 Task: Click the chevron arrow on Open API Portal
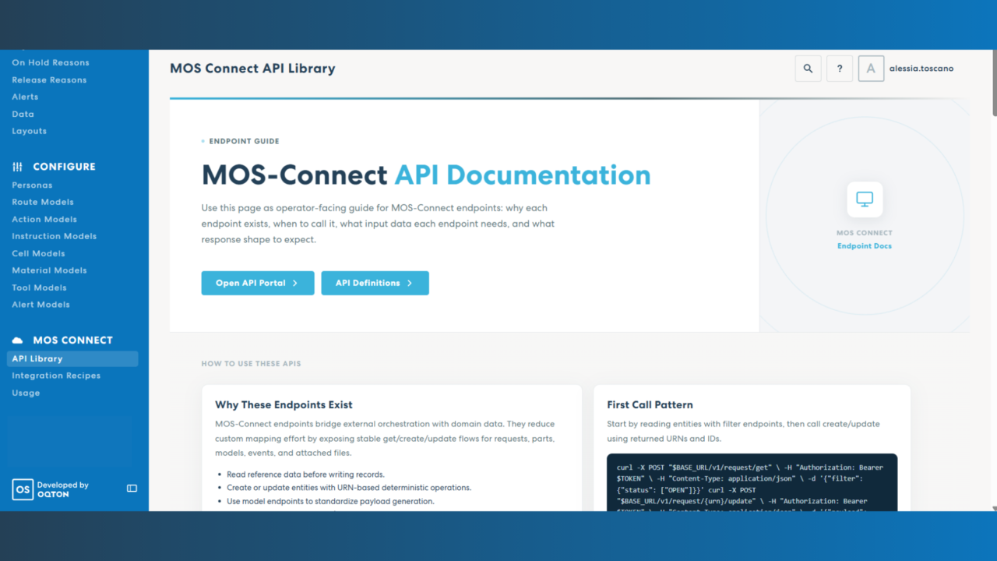coord(295,283)
